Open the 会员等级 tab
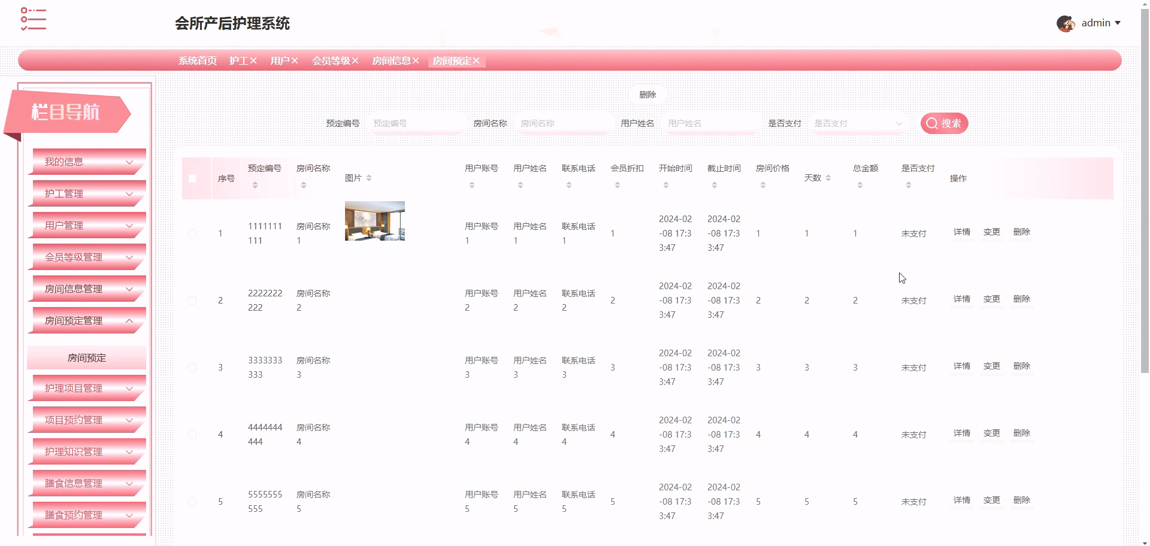 pos(331,60)
